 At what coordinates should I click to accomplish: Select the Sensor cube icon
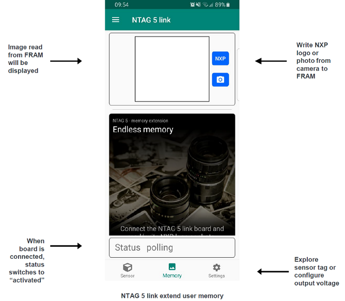coord(127,267)
